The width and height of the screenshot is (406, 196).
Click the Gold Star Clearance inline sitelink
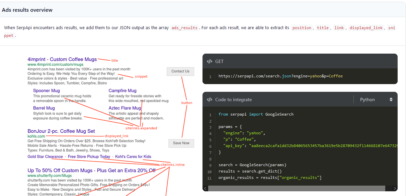(x=45, y=156)
